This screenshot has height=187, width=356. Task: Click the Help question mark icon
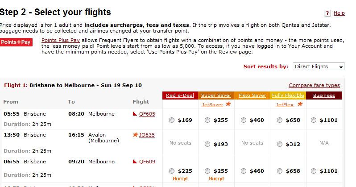[x=327, y=13]
